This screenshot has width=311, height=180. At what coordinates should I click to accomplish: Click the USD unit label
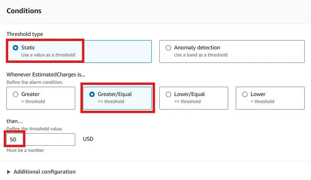click(88, 139)
